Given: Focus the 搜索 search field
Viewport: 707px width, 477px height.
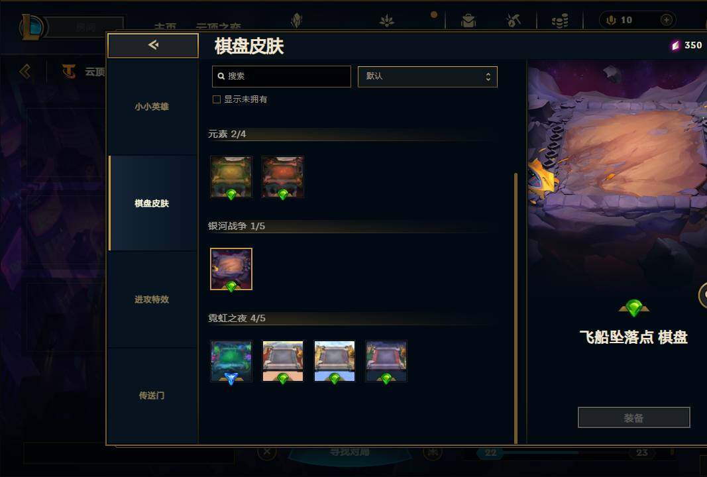Looking at the screenshot, I should (x=282, y=76).
